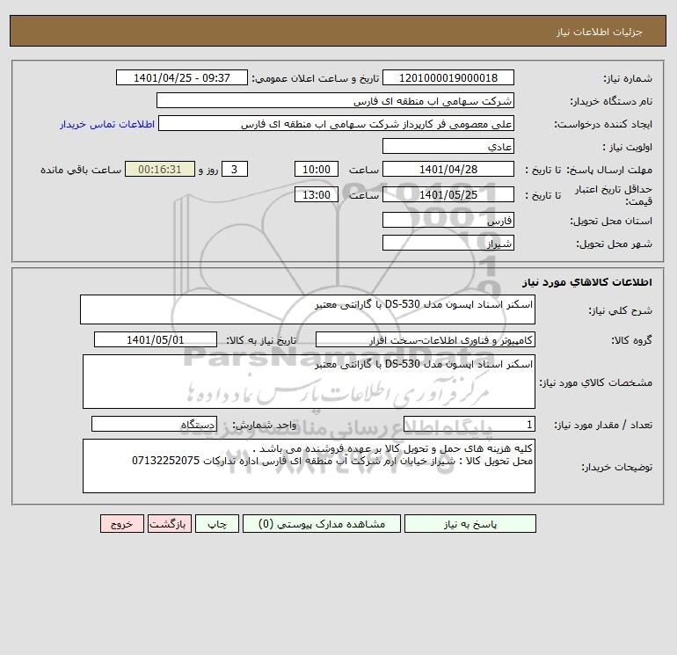Click the خروج exit button
The height and width of the screenshot is (655, 677).
(121, 524)
